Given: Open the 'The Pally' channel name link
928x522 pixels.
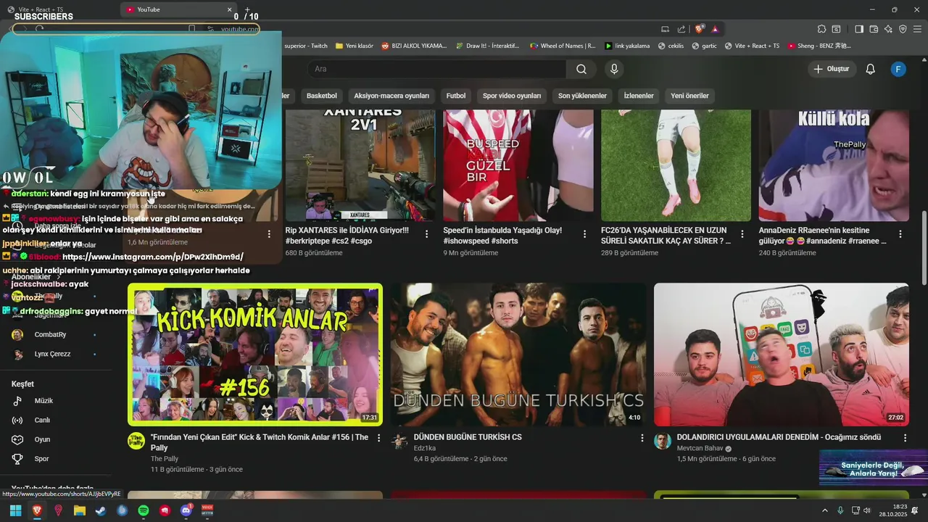Looking at the screenshot, I should 165,459.
